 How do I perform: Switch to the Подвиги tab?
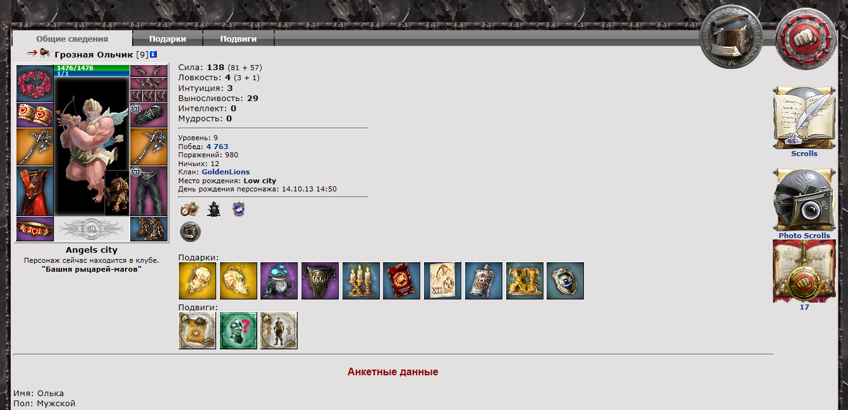(238, 39)
